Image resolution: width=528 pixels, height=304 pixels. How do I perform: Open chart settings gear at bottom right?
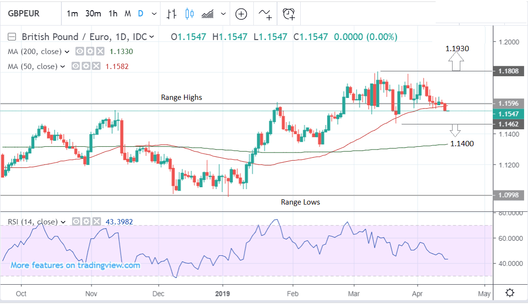tap(510, 293)
